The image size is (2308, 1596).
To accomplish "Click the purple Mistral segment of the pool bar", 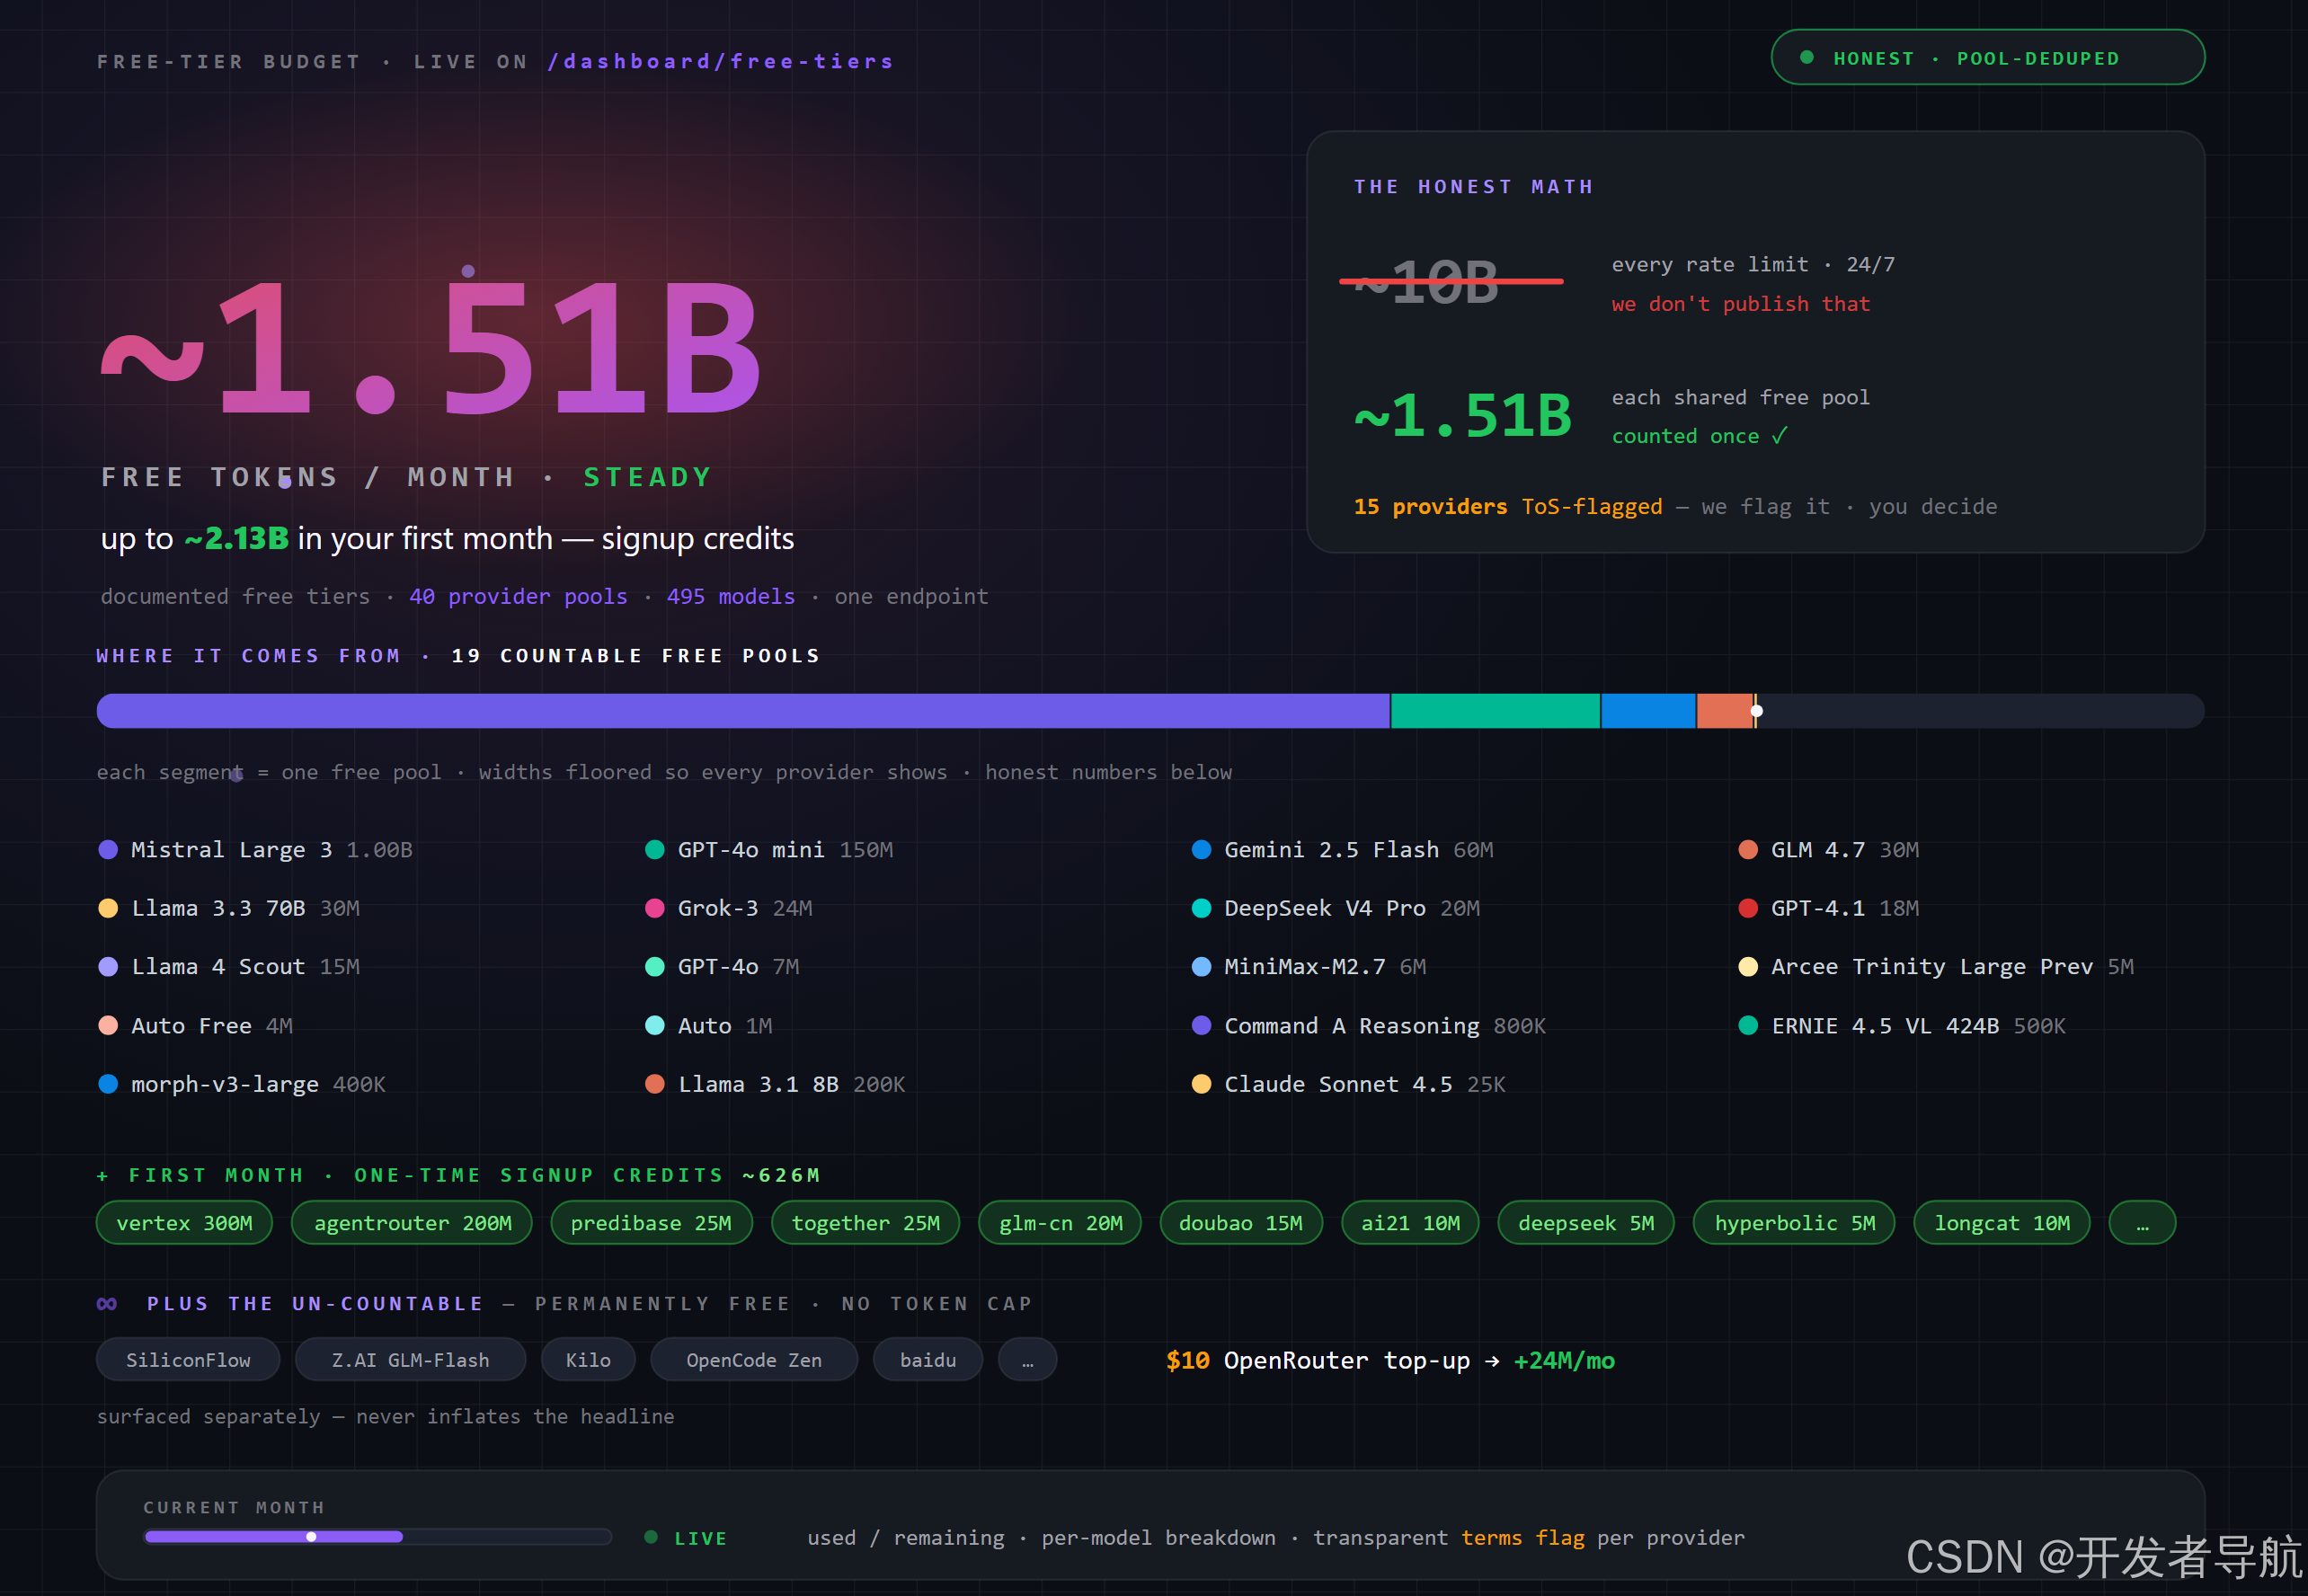I will coord(743,711).
